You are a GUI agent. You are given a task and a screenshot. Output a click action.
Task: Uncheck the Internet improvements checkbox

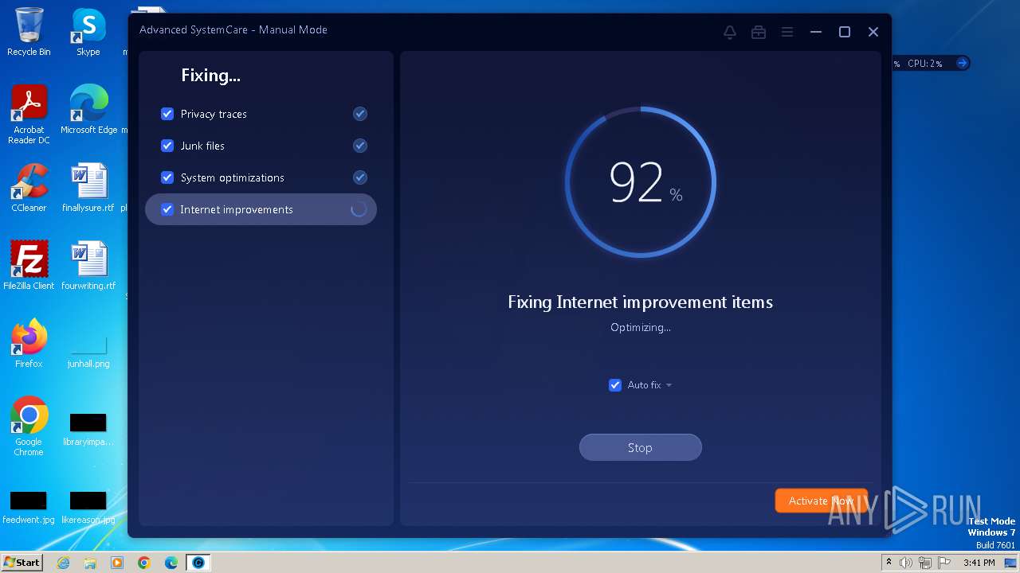(167, 209)
